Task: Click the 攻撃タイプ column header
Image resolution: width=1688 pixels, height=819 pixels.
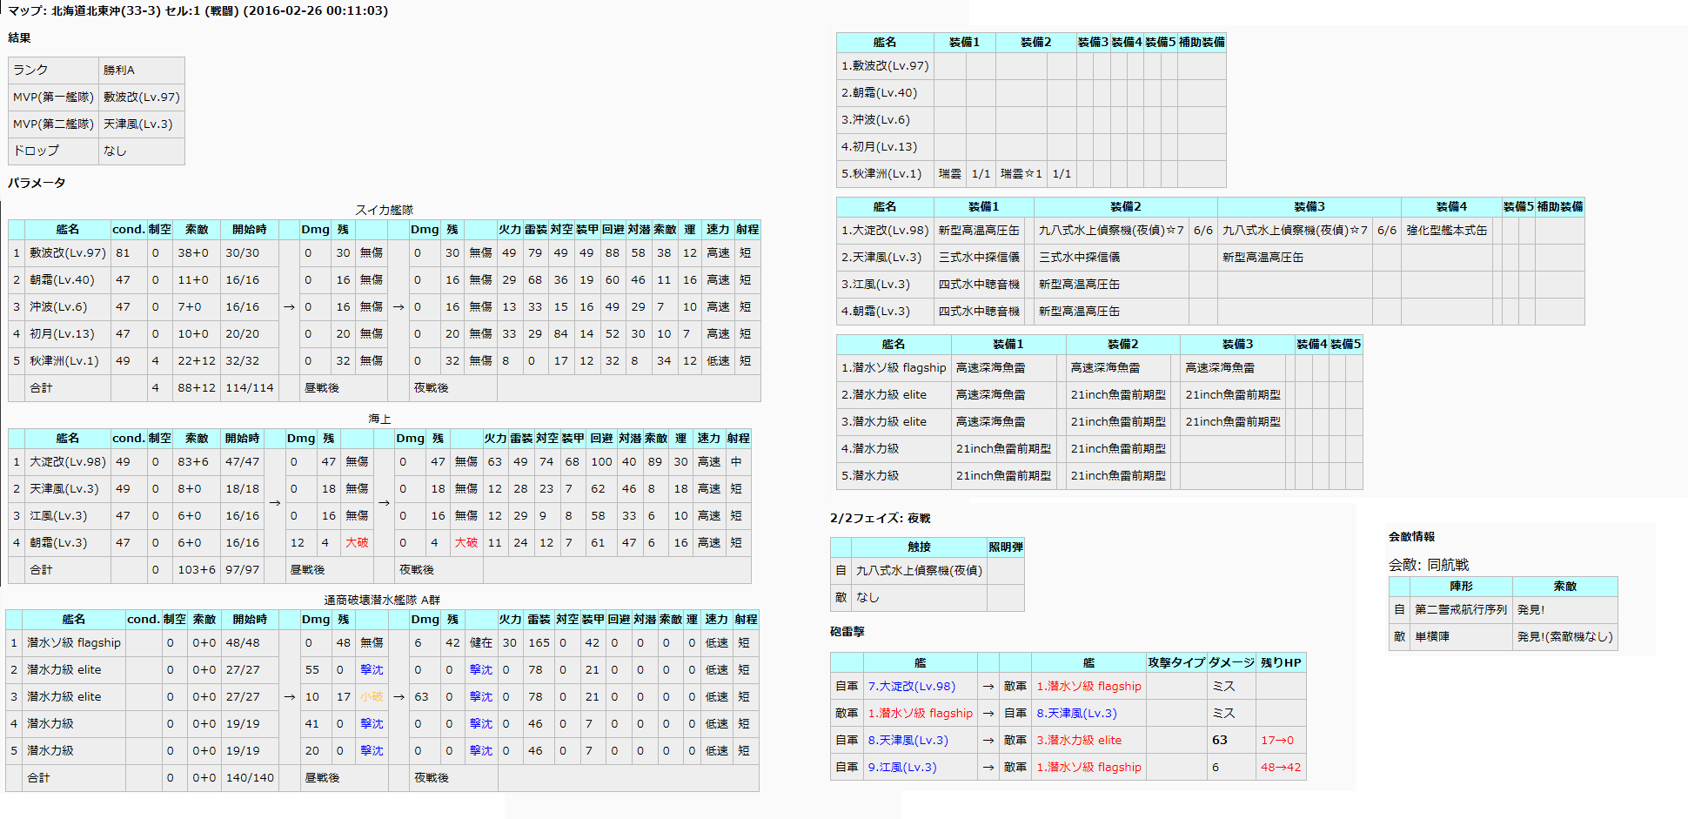Action: [x=1176, y=662]
